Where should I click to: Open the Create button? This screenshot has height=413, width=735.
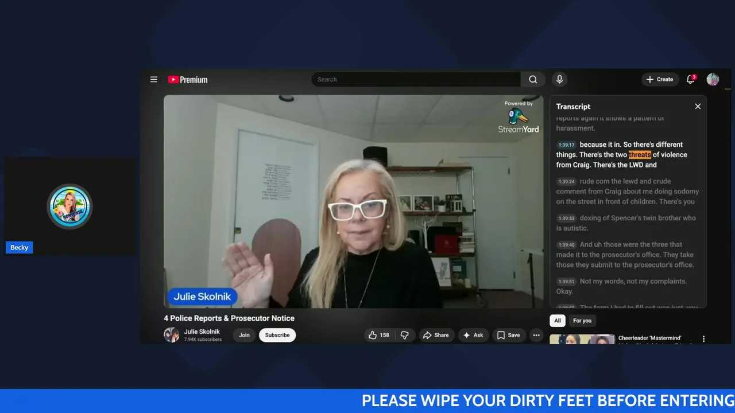tap(660, 80)
